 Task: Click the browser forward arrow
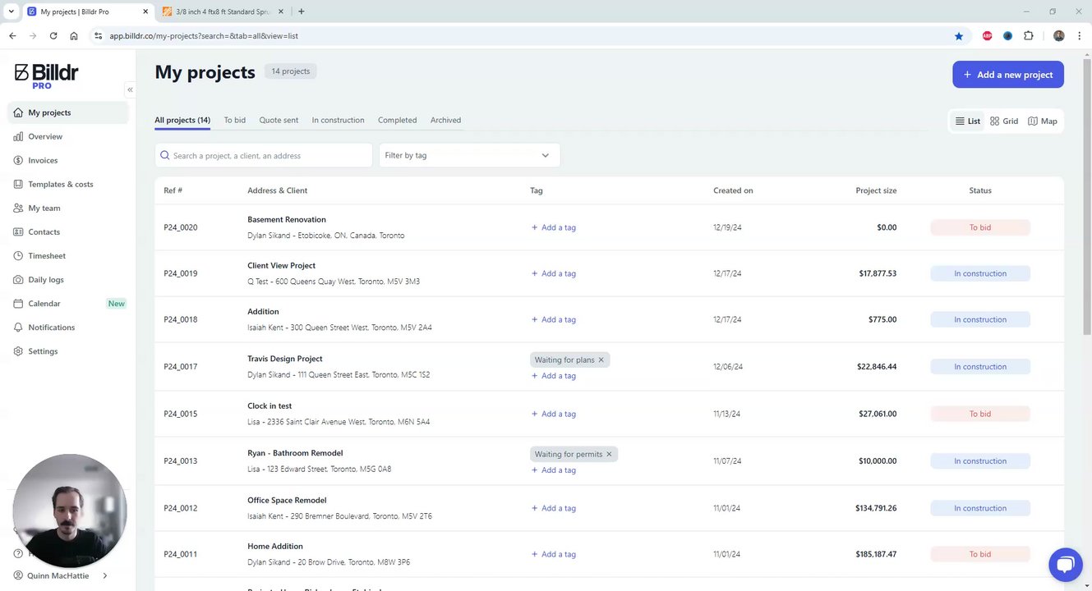click(33, 36)
